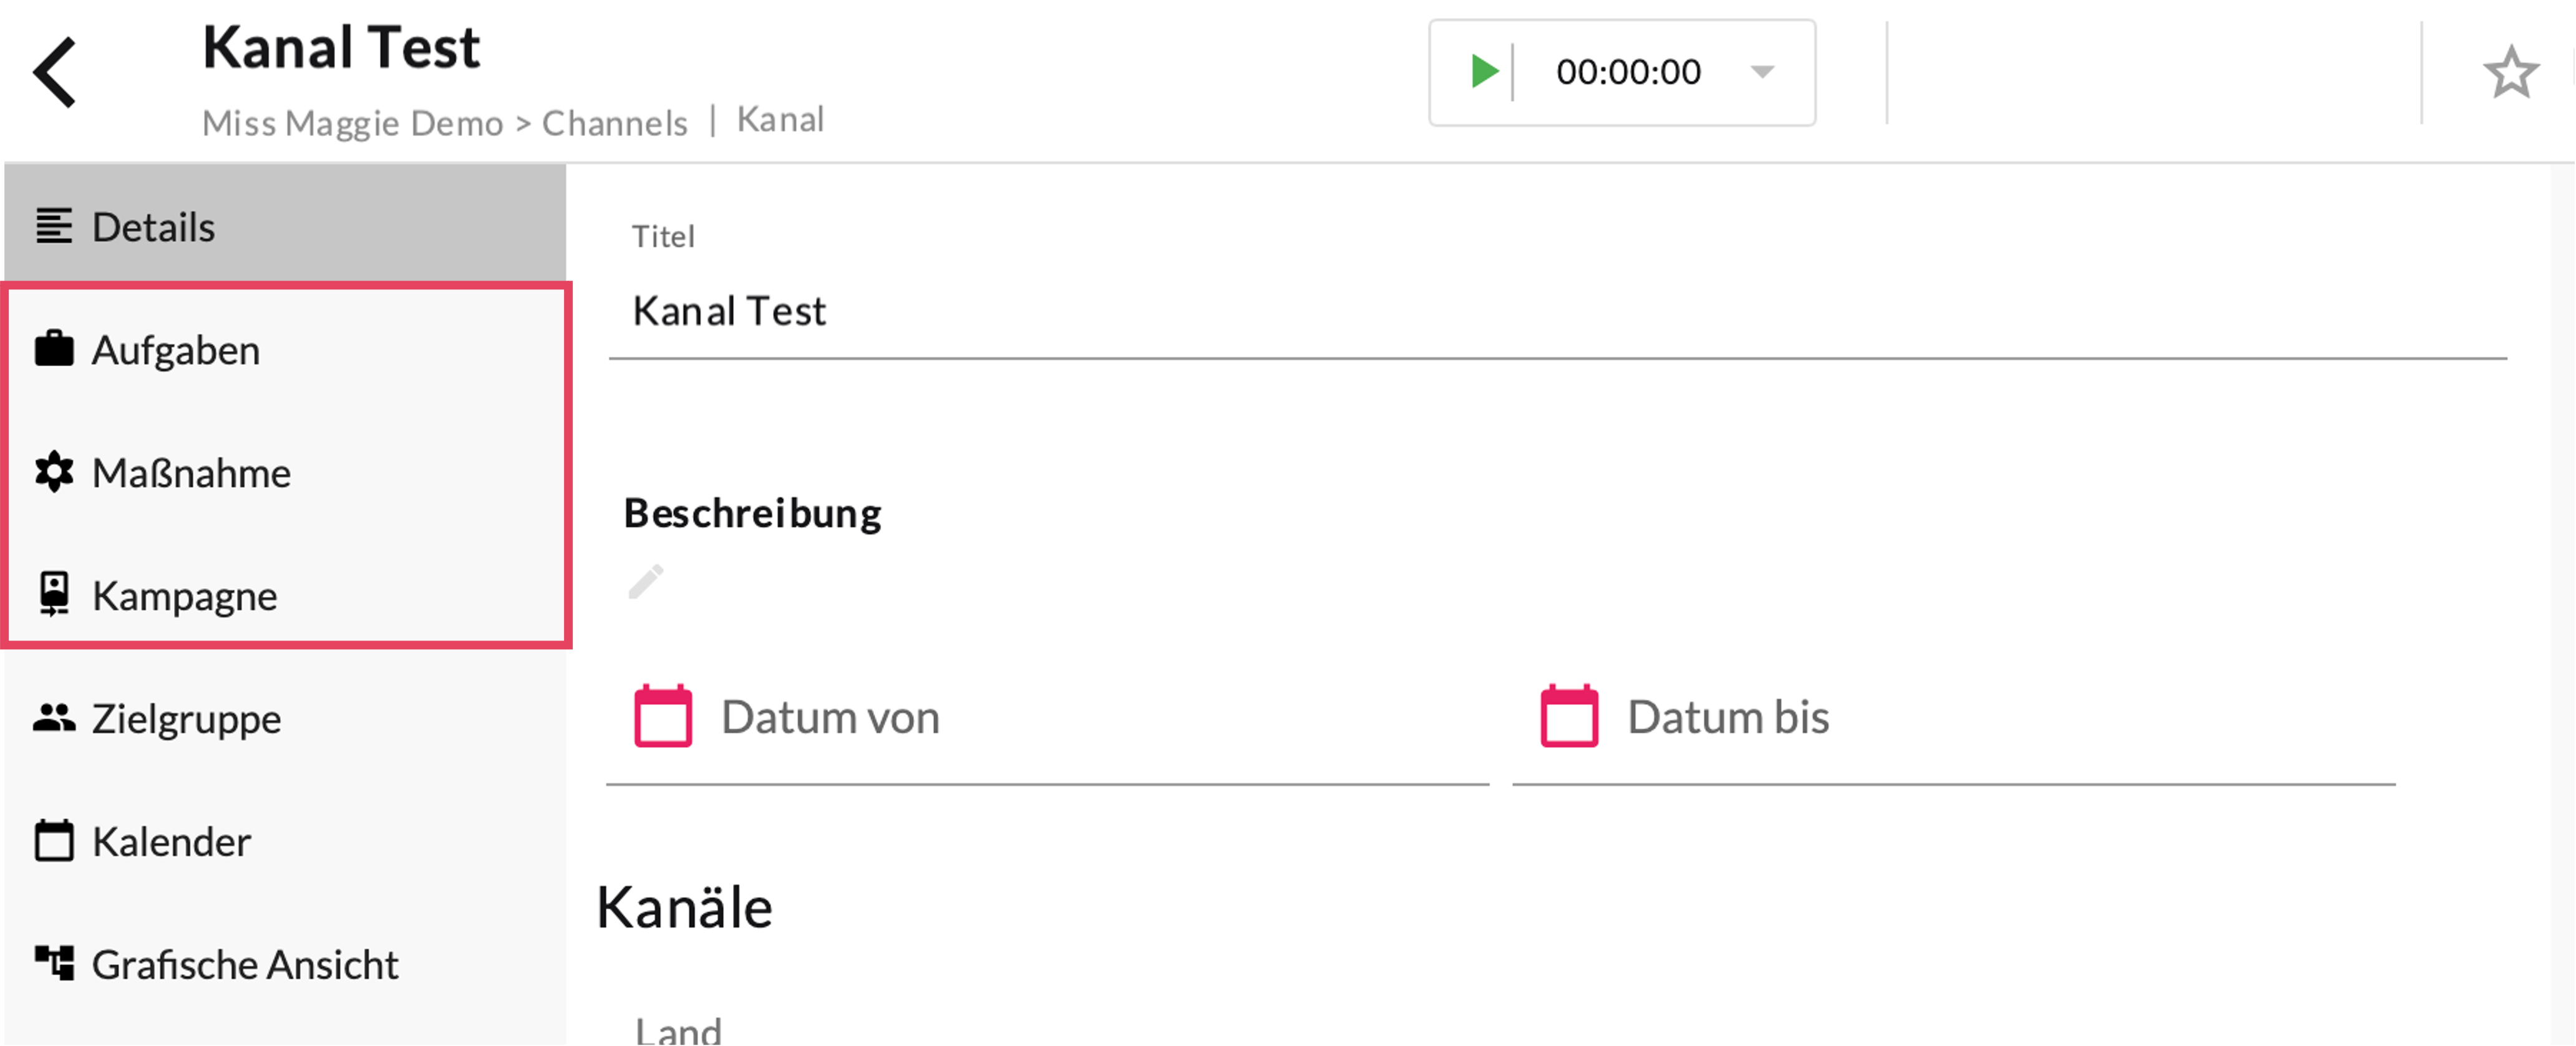Open the Details sidebar tab
This screenshot has height=1046, width=2576.
153,227
